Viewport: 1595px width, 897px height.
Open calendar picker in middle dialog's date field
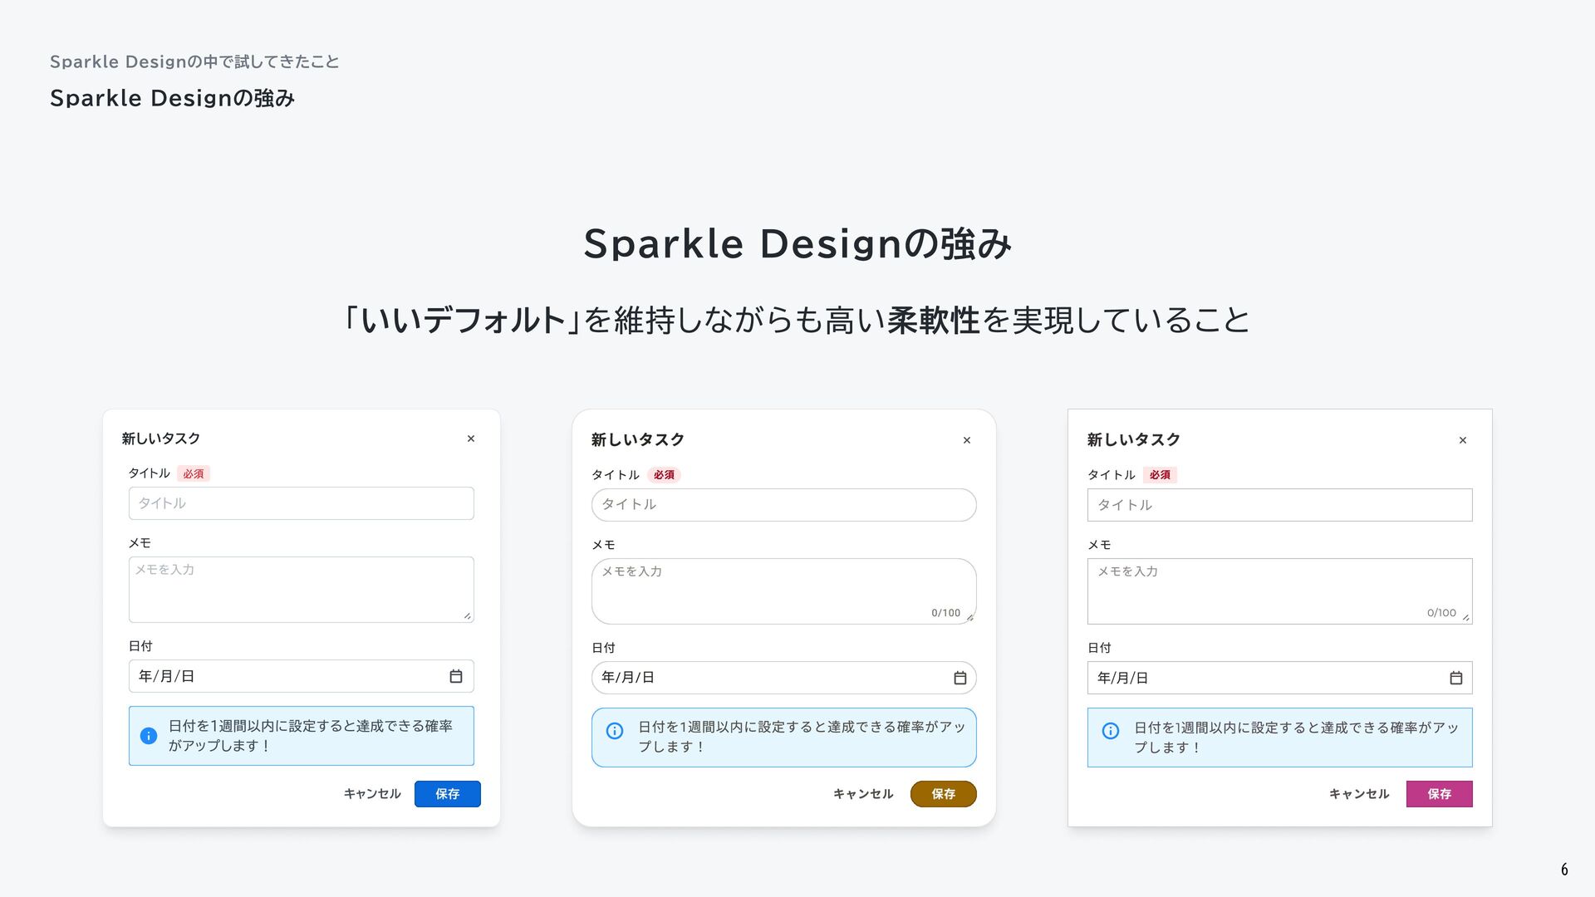coord(960,678)
